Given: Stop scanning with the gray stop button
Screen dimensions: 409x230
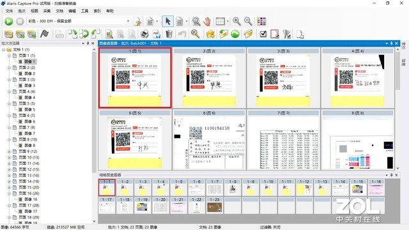Looking at the screenshot, I should pos(20,21).
